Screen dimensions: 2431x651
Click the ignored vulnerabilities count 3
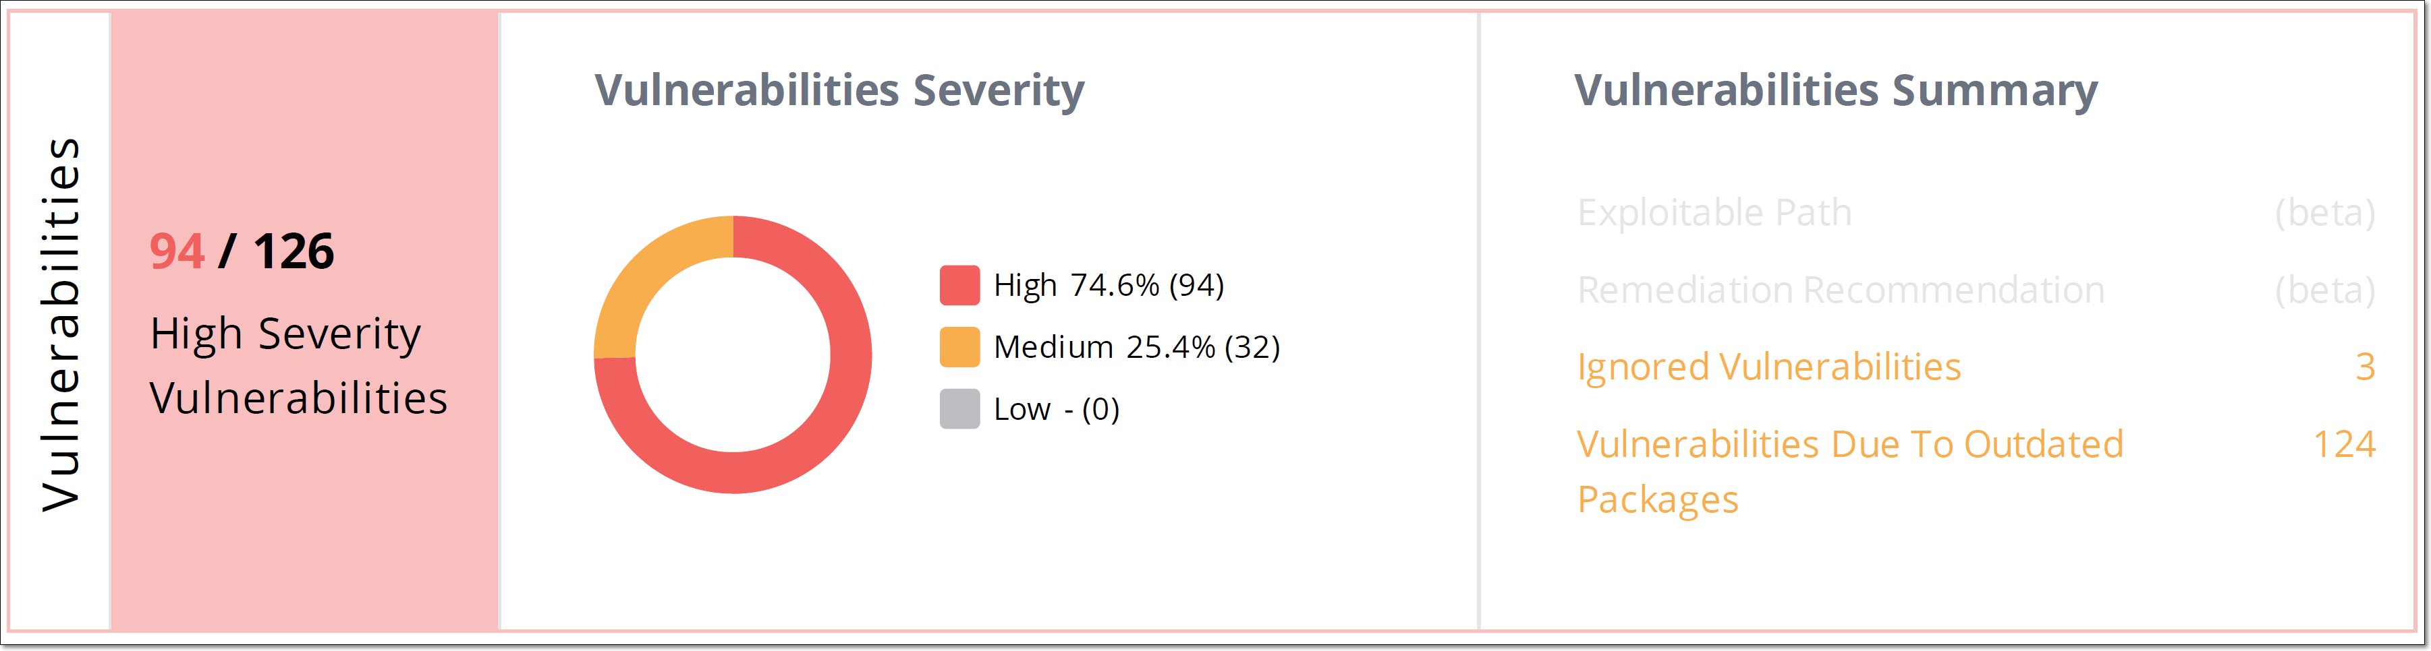[x=2364, y=367]
